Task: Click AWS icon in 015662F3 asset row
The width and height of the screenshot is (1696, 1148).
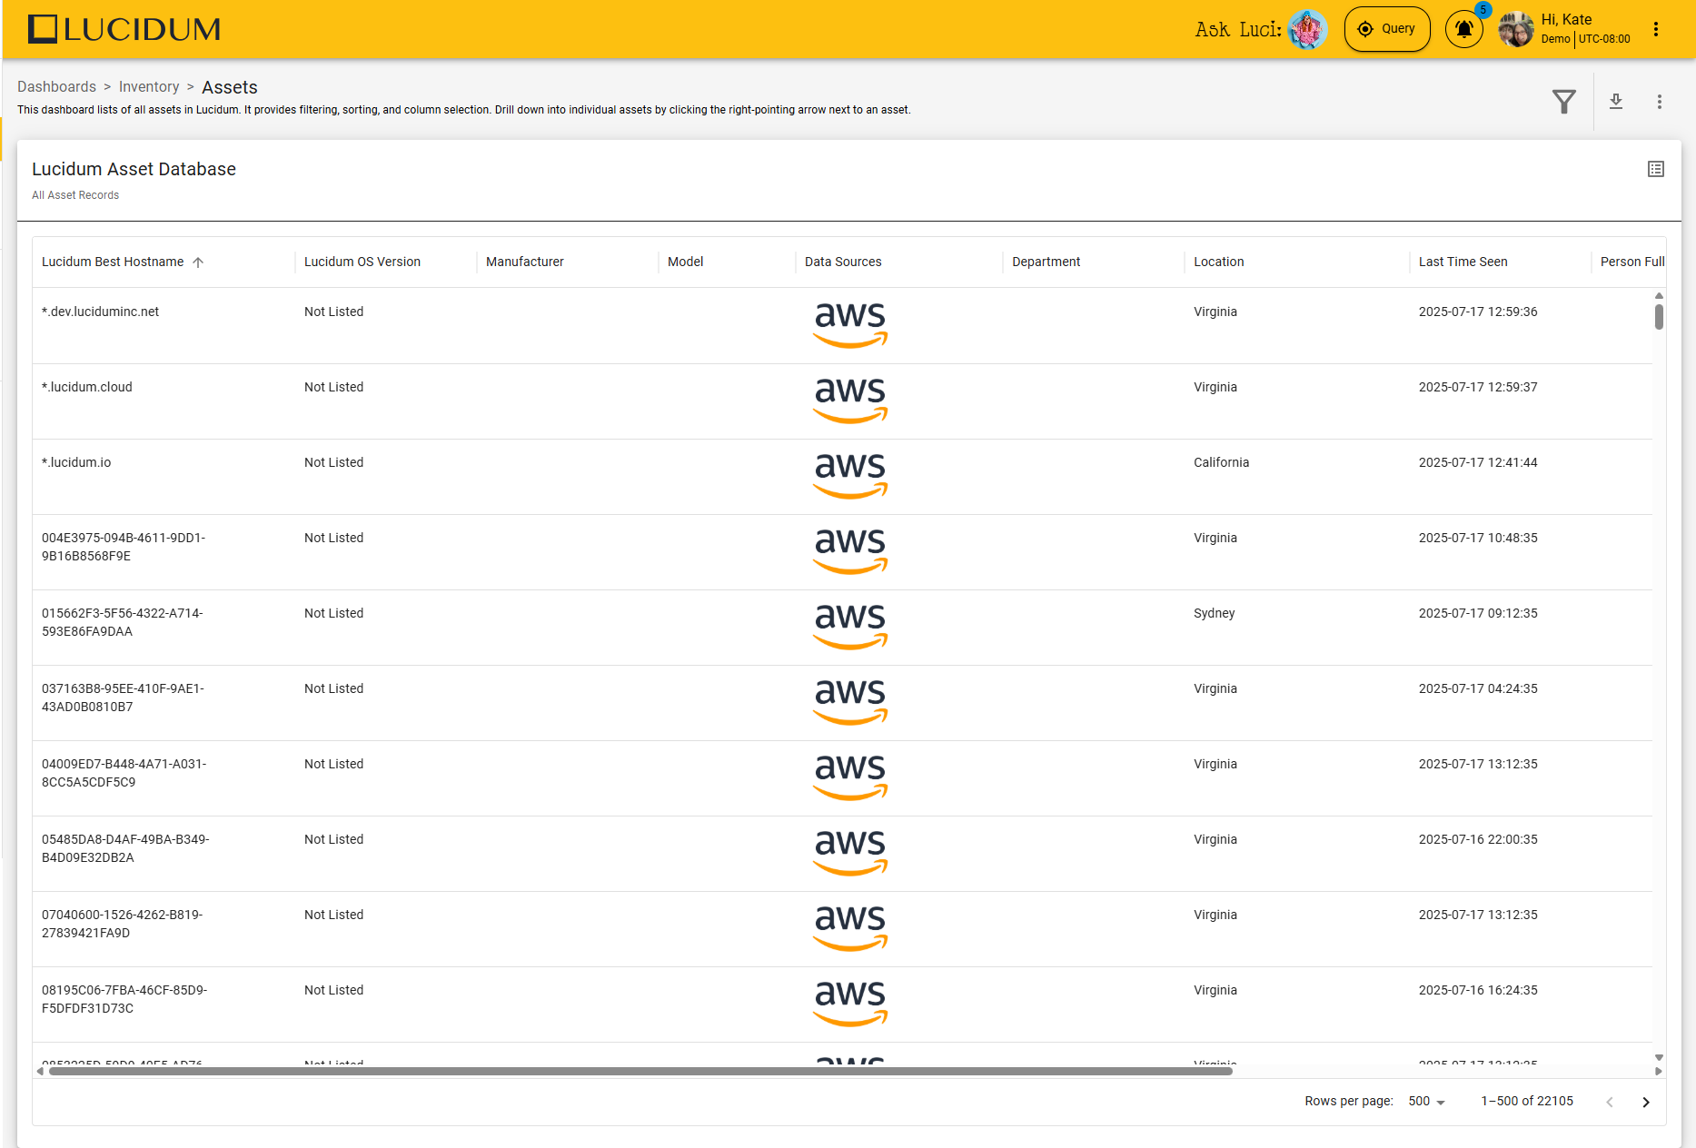Action: point(850,627)
